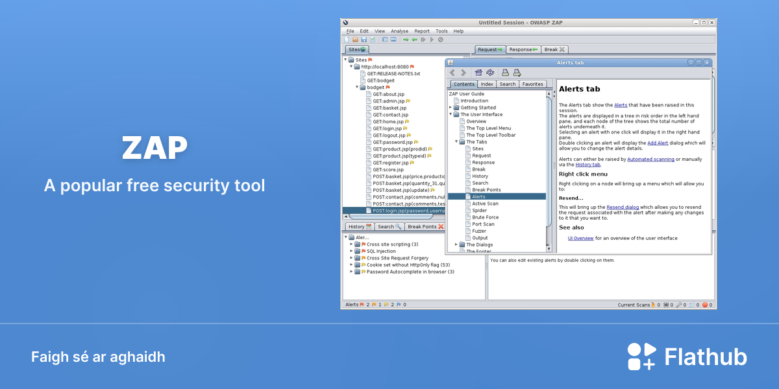Open the Analyse menu
Image resolution: width=779 pixels, height=389 pixels.
click(400, 31)
